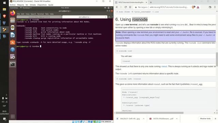Viewport: 218px width, 123px height.
Task: Open a new browser tab
Action: click(x=151, y=2)
